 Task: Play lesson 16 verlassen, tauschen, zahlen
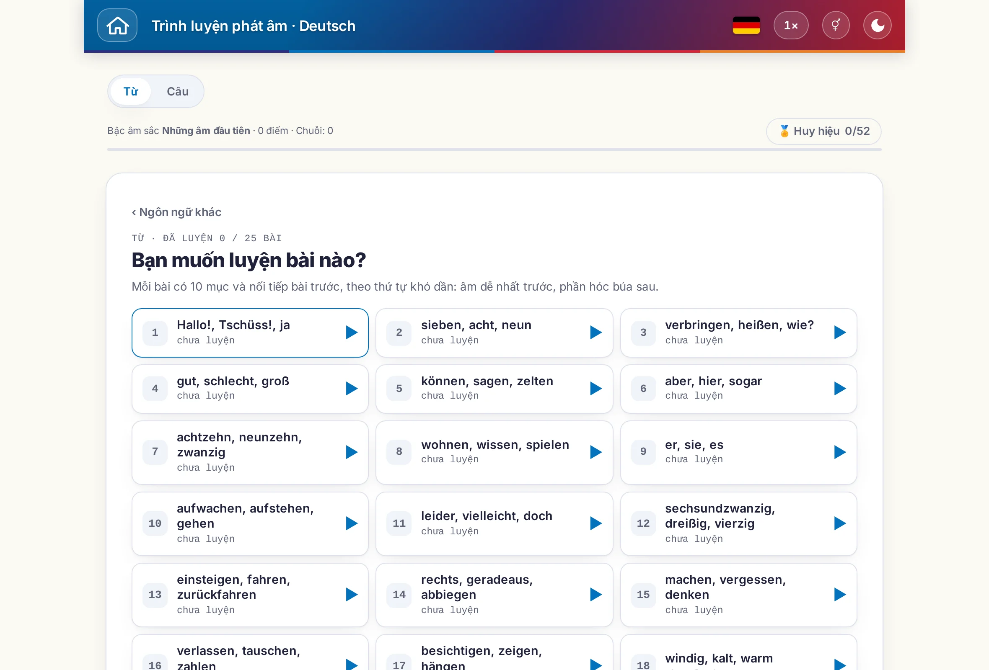click(352, 664)
